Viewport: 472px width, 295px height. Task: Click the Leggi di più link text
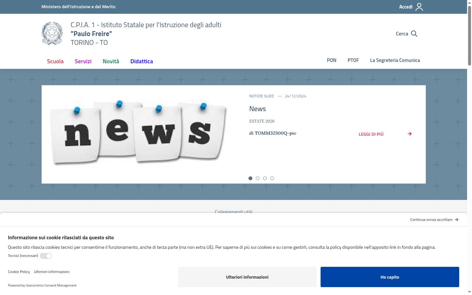371,134
